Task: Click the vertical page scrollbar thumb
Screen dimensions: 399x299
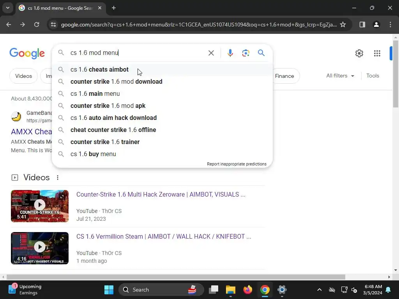Action: coord(395,74)
